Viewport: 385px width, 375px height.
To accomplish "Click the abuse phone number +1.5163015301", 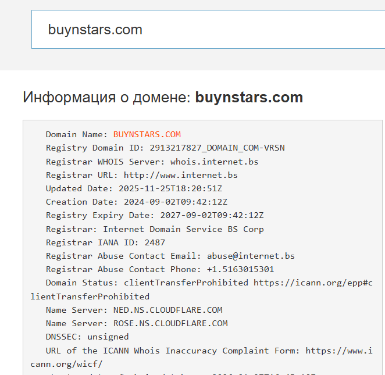I will coord(240,269).
